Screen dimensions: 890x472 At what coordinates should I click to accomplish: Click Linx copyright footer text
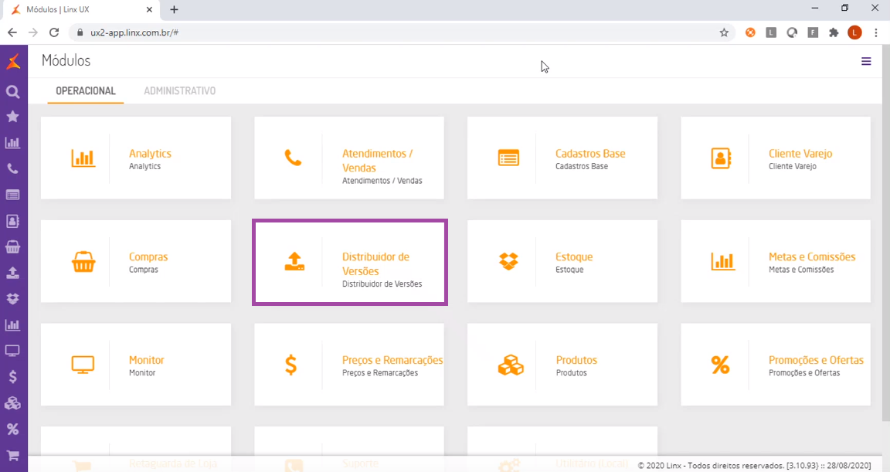[x=754, y=465]
